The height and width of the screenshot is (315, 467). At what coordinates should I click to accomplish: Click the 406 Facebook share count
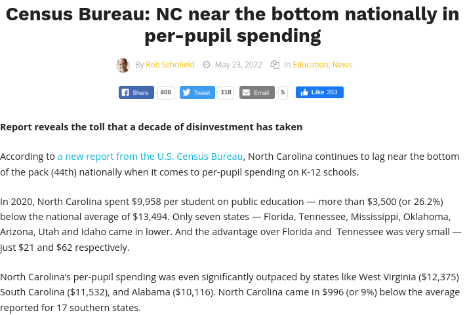pyautogui.click(x=165, y=93)
